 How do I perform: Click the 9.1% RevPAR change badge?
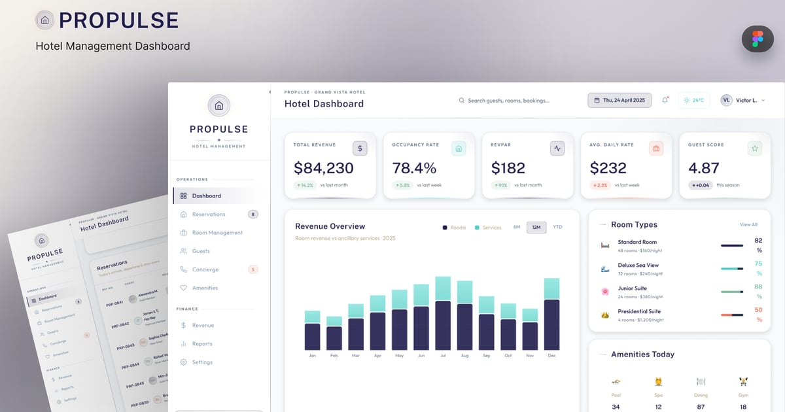click(x=501, y=185)
